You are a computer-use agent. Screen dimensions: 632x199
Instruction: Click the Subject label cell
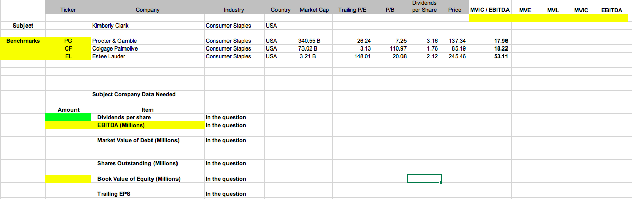coord(23,26)
